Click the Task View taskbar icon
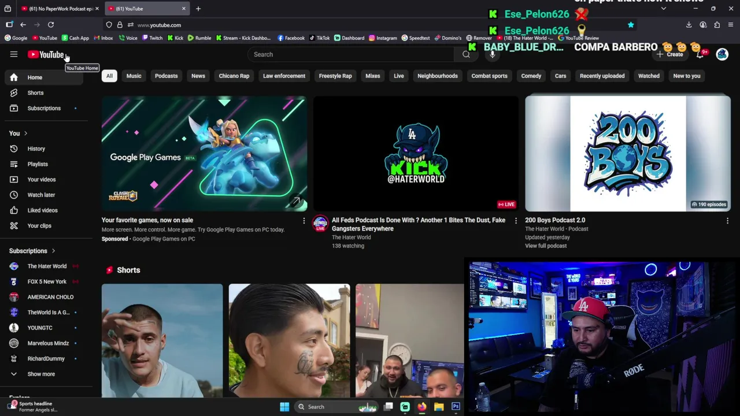This screenshot has height=416, width=740. pyautogui.click(x=388, y=407)
